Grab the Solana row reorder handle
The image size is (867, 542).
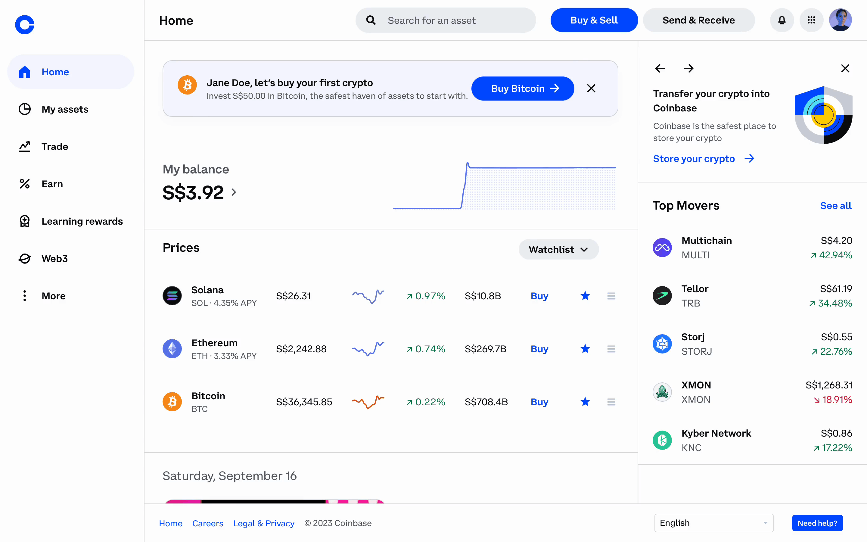611,296
